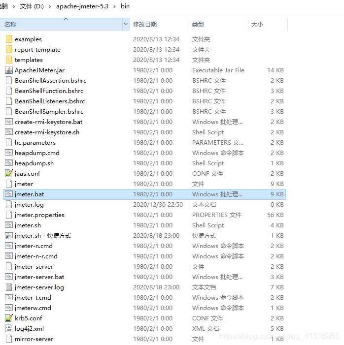This screenshot has height=345, width=344.
Task: Sort by 大小 column header
Action: coord(268,24)
